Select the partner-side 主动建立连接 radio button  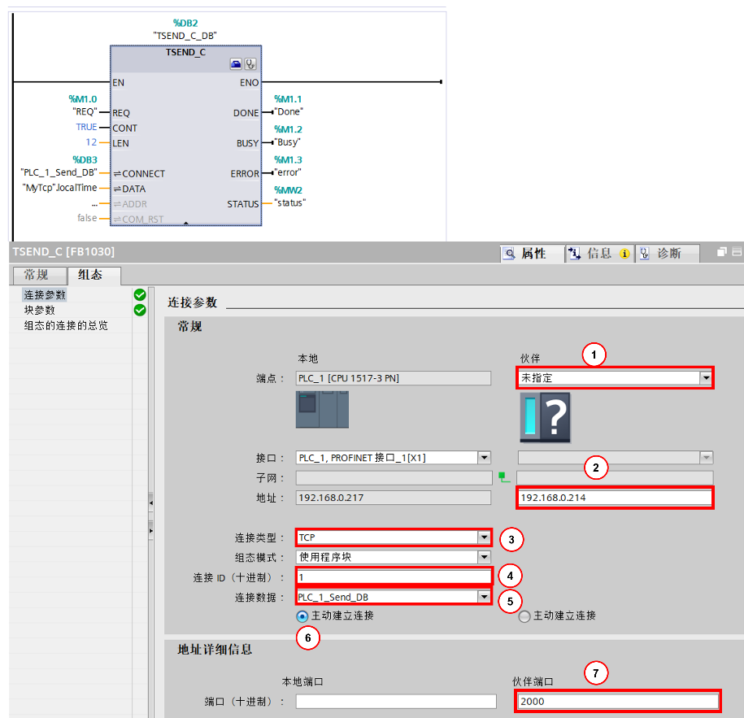524,616
